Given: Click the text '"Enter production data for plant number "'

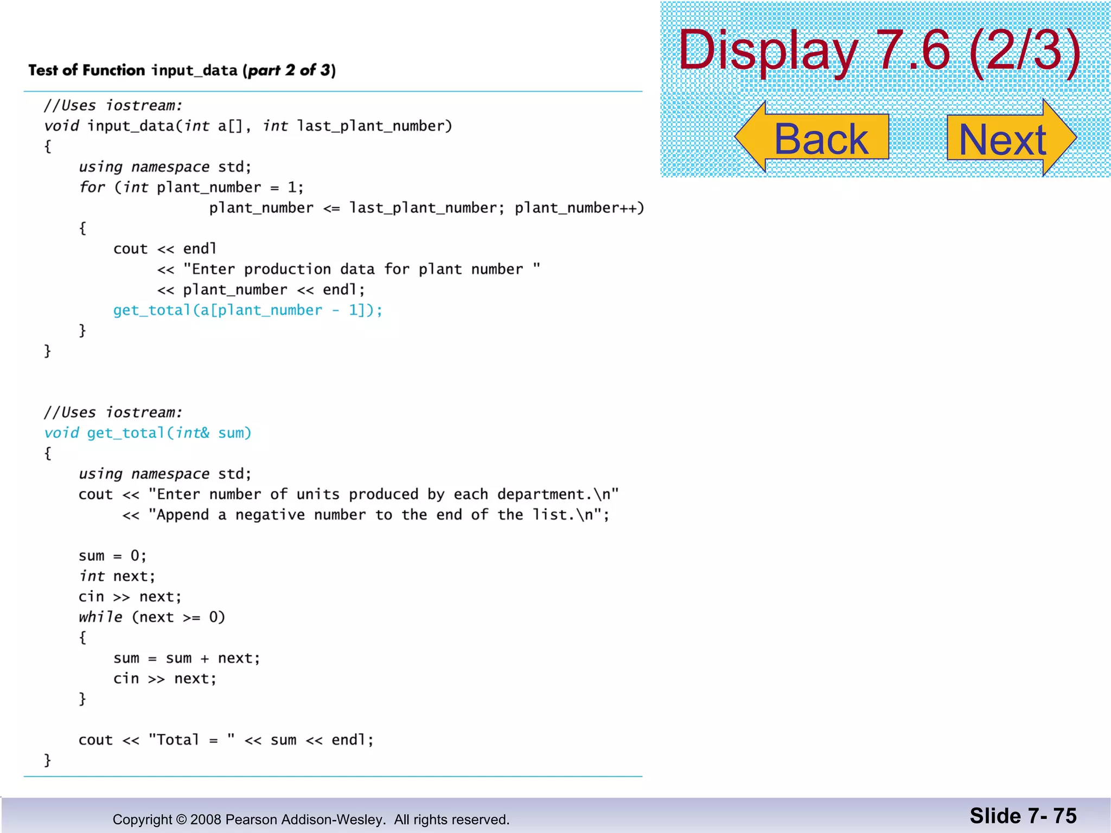Looking at the screenshot, I should tap(361, 269).
